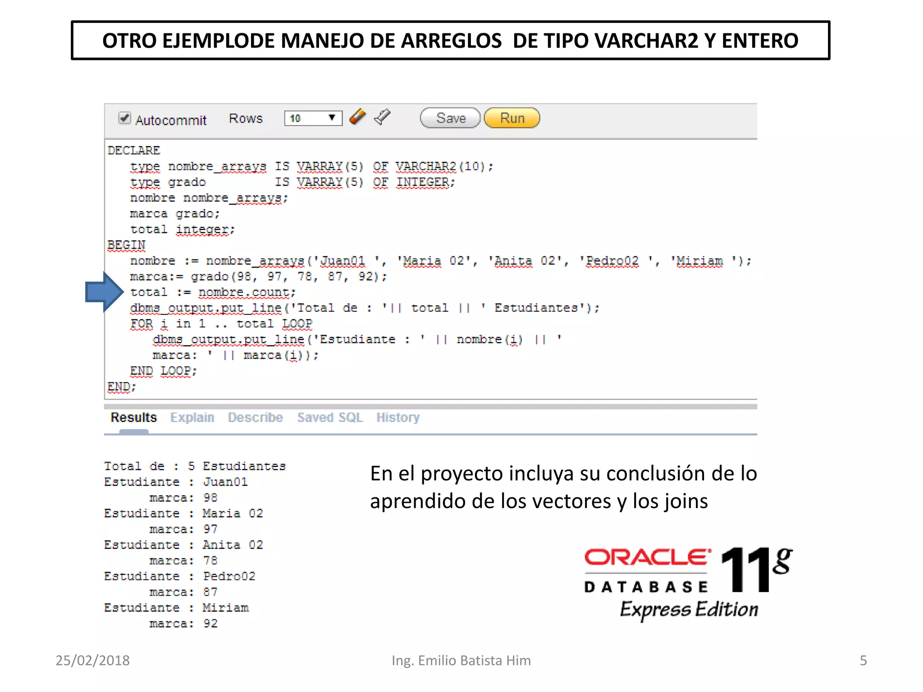Click the result 'Estudiante : Miriam'

pos(176,608)
